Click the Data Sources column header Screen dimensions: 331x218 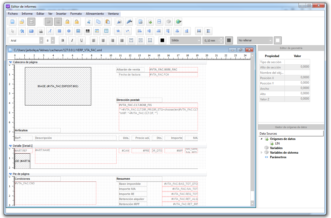(x=291, y=133)
